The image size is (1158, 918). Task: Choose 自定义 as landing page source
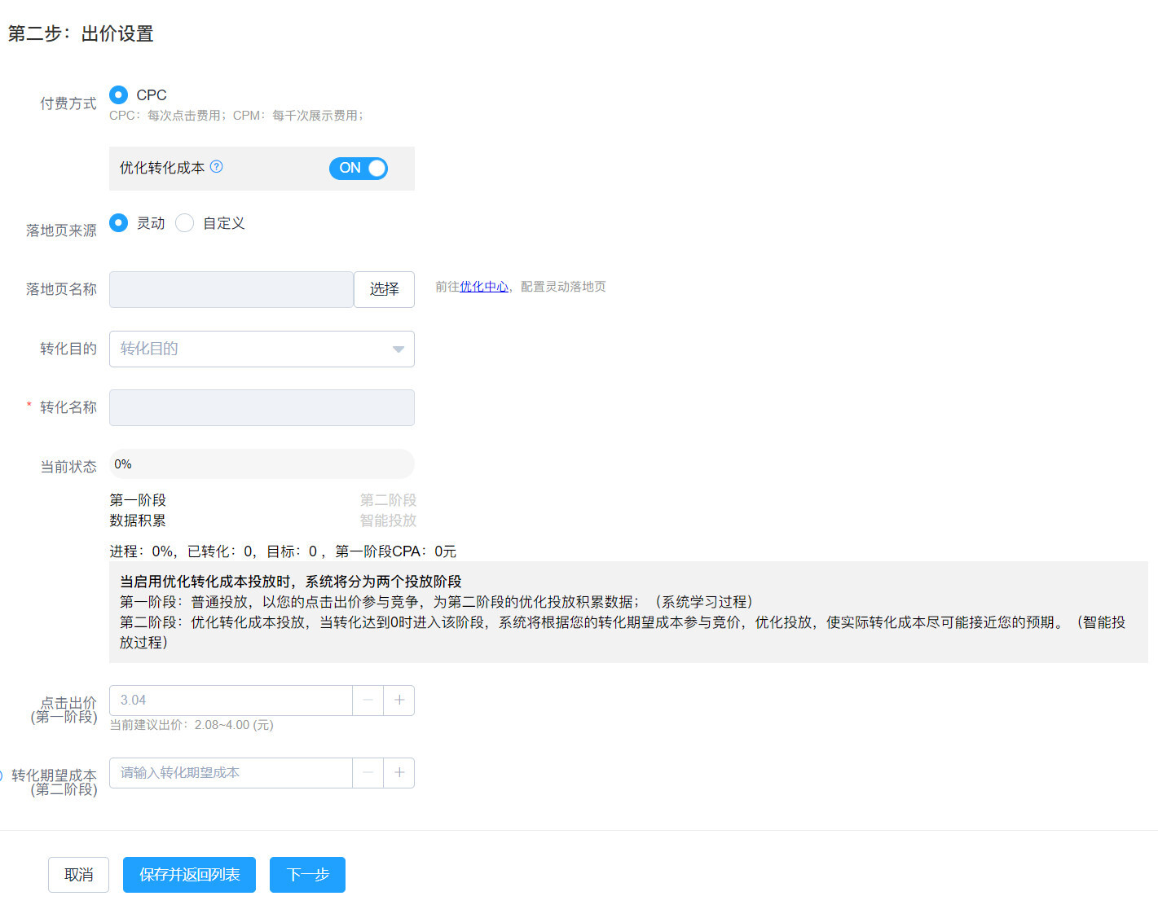coord(185,222)
